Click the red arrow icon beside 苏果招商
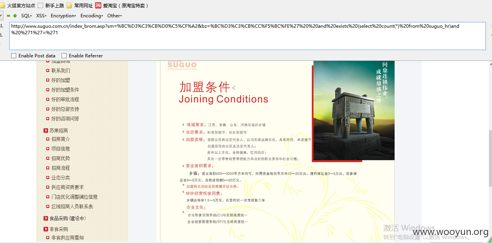The height and width of the screenshot is (243, 492). 46,131
